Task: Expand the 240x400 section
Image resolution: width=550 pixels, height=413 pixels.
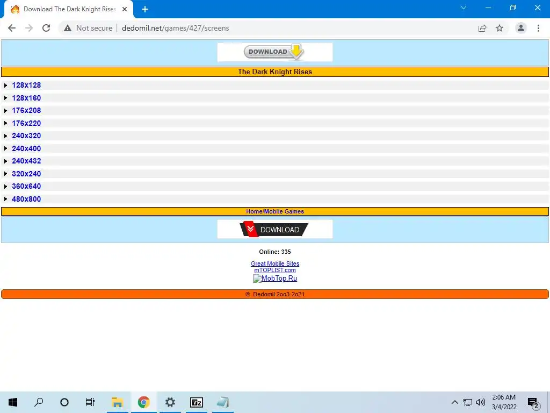Action: click(x=26, y=148)
